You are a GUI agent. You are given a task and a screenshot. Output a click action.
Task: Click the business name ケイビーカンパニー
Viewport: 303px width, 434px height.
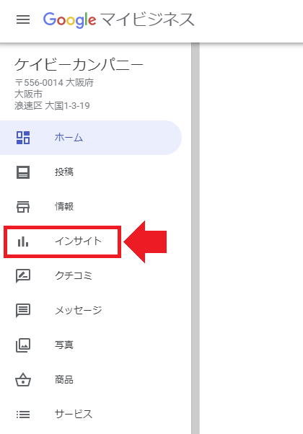point(79,66)
